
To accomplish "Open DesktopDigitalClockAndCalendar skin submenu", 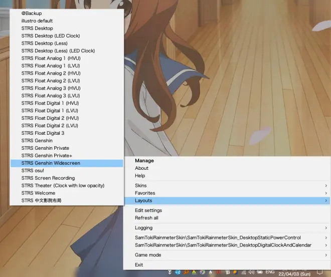I will [x=227, y=245].
